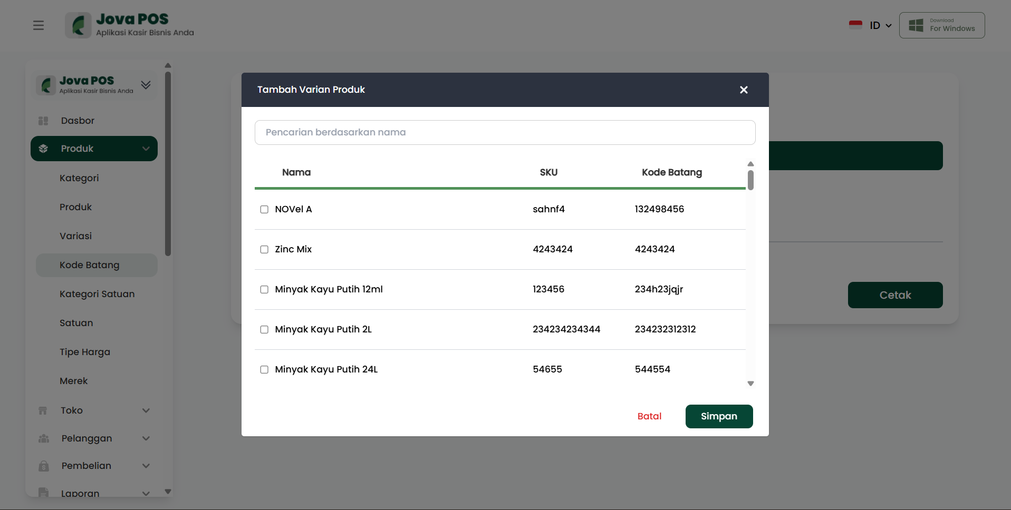Click the search by name input field
This screenshot has height=510, width=1011.
coord(505,132)
